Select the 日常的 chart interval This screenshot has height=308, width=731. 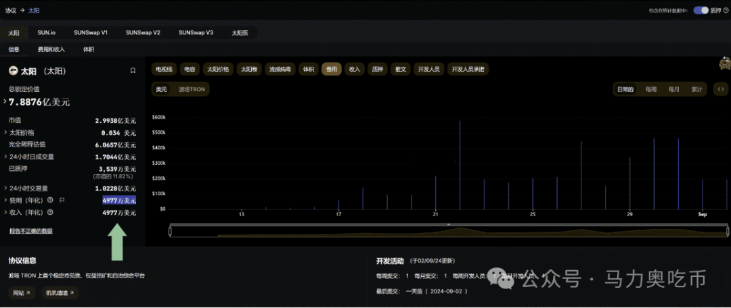pyautogui.click(x=625, y=89)
